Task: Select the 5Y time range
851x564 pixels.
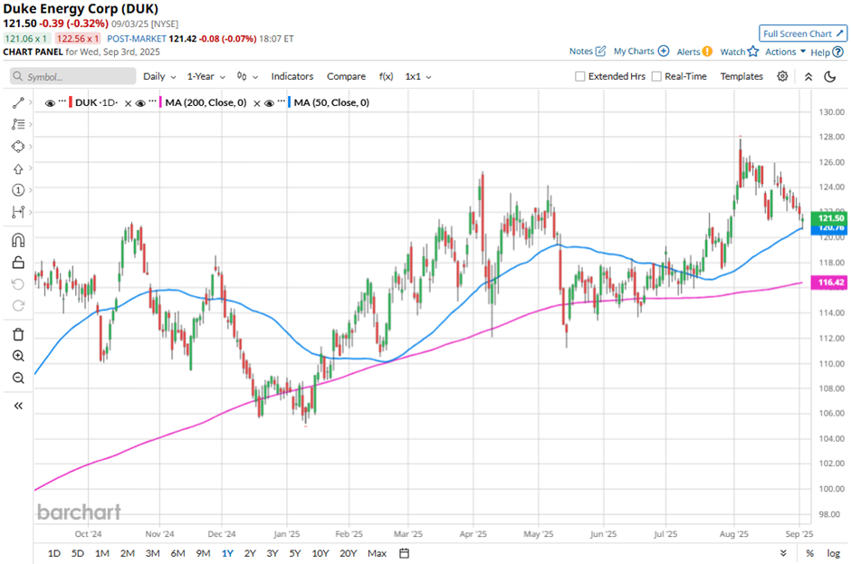Action: pos(295,553)
